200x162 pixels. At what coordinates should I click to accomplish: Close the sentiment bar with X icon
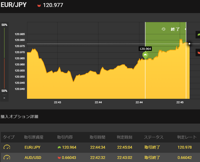pyautogui.click(x=4, y=98)
